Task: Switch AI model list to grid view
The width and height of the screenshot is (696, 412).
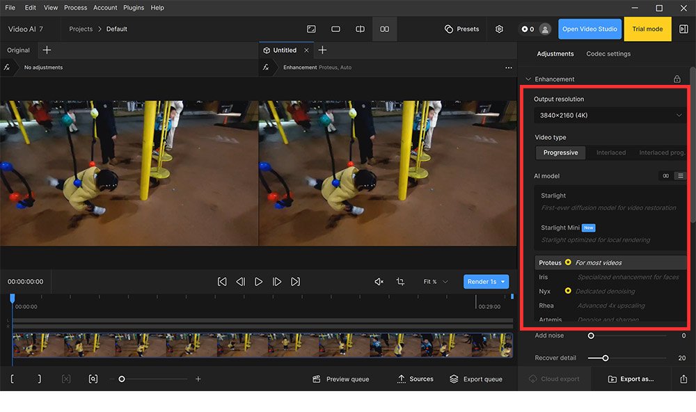Action: [666, 176]
